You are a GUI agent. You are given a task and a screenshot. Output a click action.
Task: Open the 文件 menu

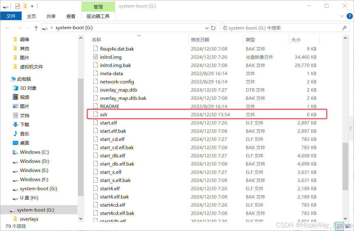pos(11,16)
